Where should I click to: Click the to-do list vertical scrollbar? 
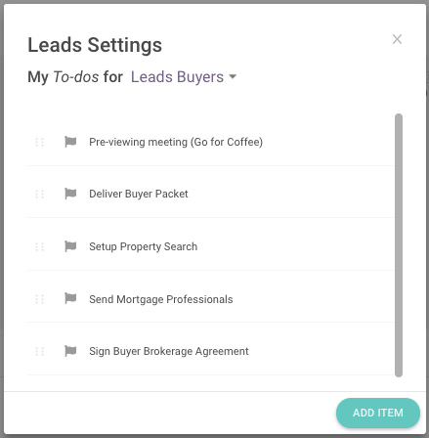coord(399,245)
